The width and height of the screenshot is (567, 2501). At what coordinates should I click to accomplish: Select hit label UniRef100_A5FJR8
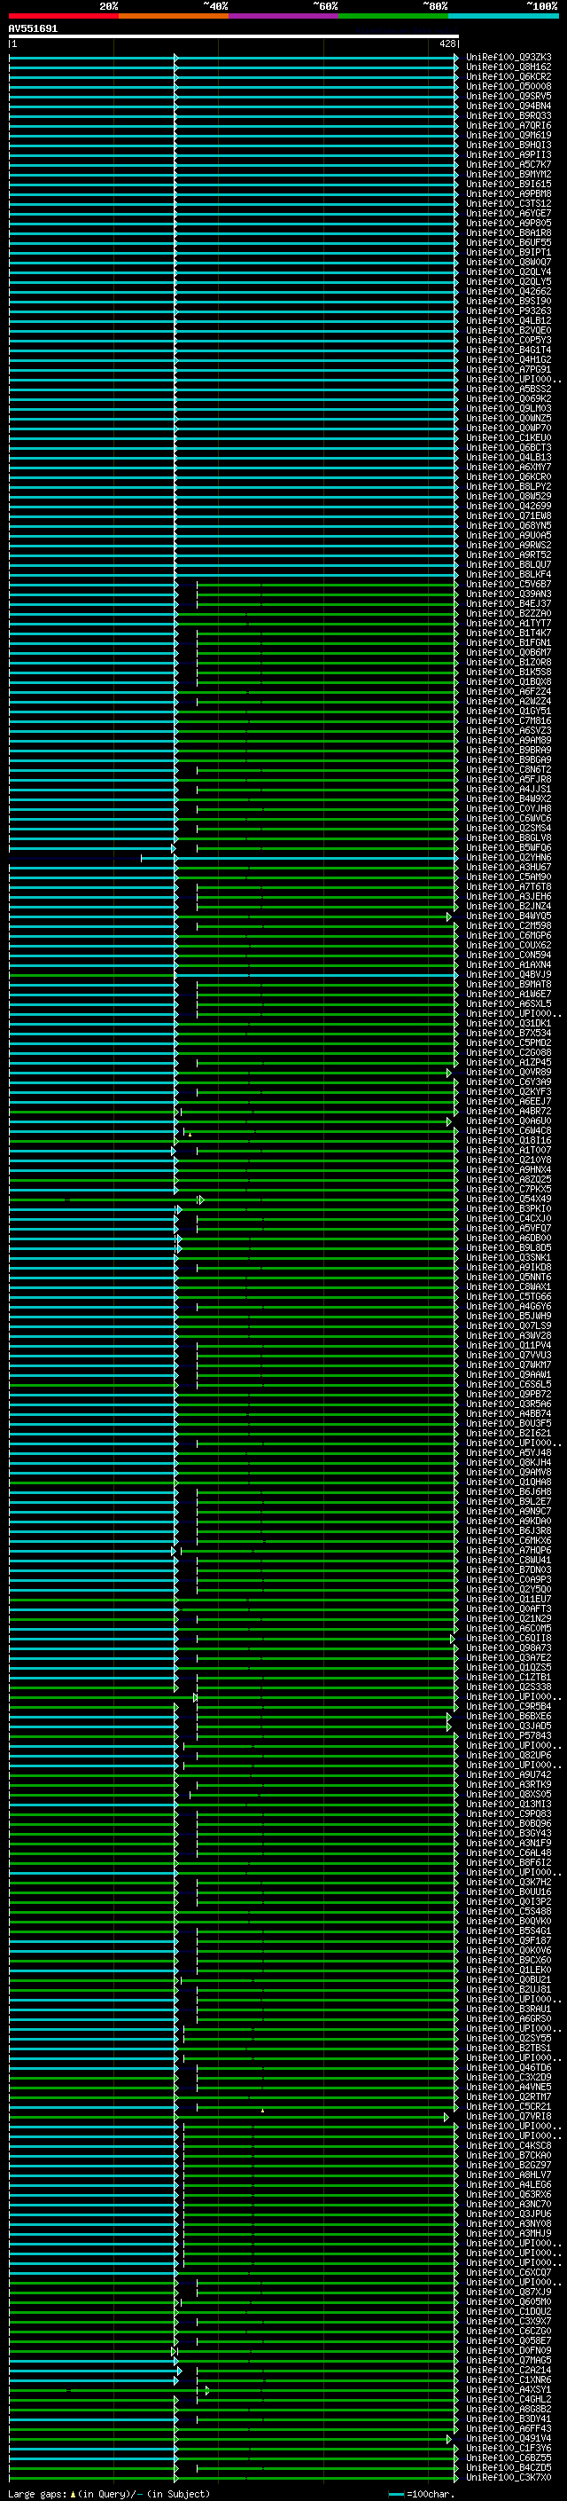click(x=509, y=780)
